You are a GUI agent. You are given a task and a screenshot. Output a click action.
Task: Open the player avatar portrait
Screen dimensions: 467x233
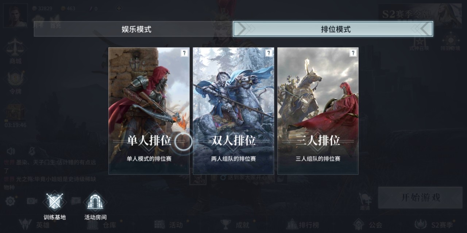pyautogui.click(x=15, y=16)
